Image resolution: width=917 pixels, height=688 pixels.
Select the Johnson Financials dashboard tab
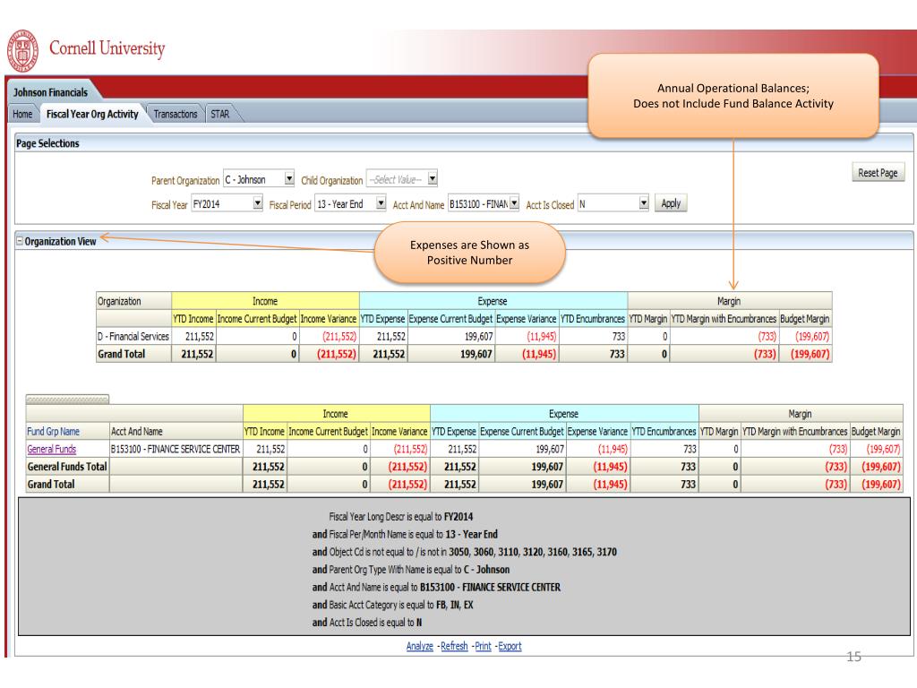[x=50, y=92]
